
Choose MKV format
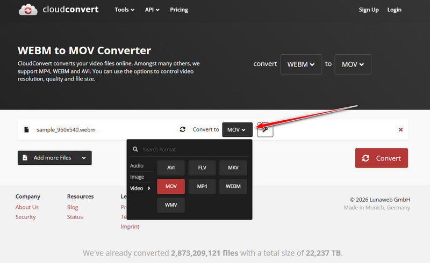click(233, 167)
